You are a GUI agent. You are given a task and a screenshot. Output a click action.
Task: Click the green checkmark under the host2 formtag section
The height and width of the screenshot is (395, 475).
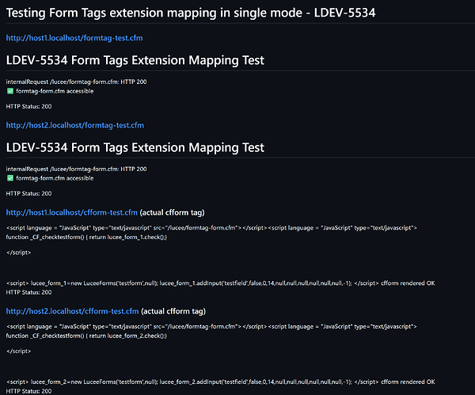[x=9, y=178]
